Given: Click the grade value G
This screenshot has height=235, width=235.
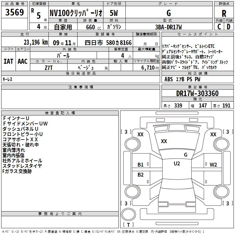Looking at the screenshot, I should (x=169, y=13).
